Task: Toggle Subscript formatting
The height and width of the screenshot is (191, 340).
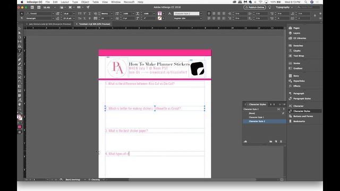Action: pos(85,19)
